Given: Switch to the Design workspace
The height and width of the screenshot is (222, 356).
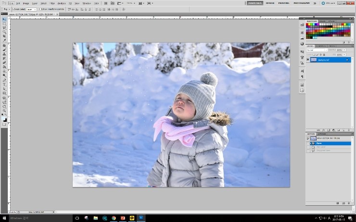Looking at the screenshot, I should point(270,3).
